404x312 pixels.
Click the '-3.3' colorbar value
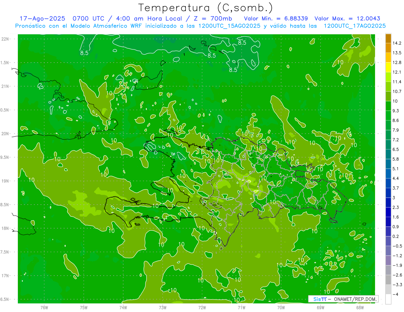[397, 284]
